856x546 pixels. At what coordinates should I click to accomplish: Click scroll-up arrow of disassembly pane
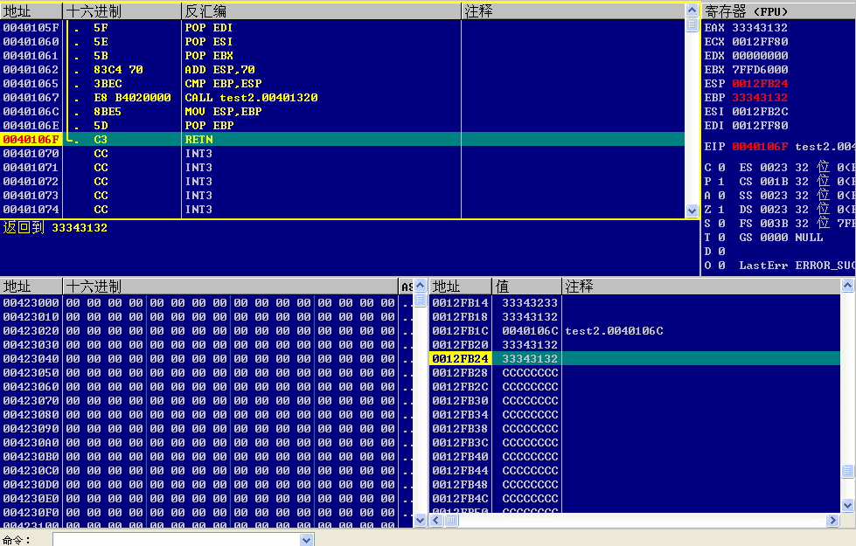[692, 10]
